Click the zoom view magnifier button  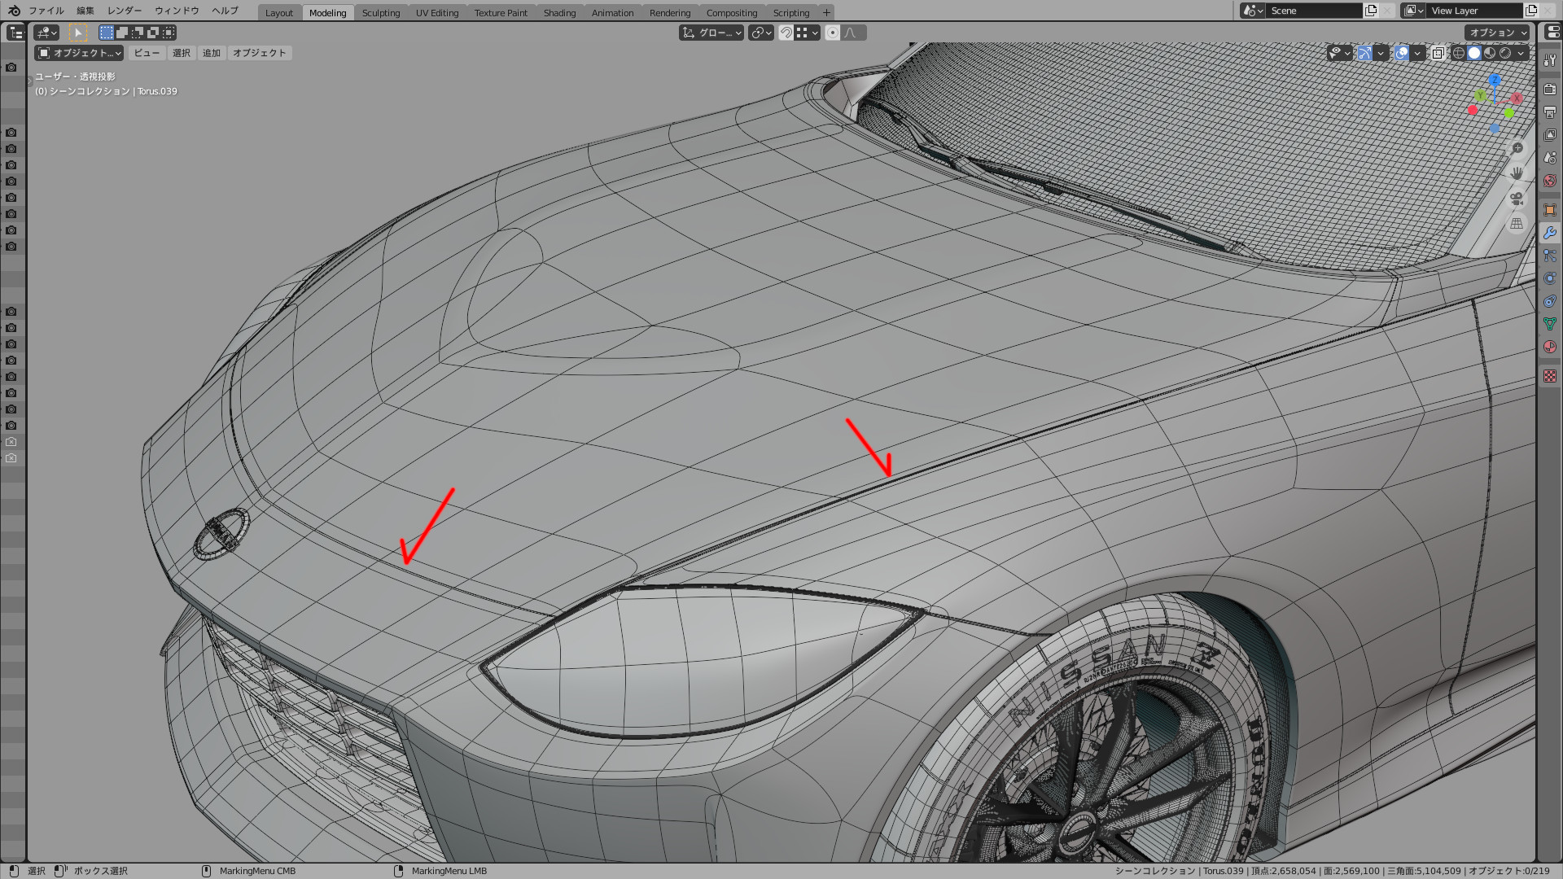click(x=1517, y=148)
